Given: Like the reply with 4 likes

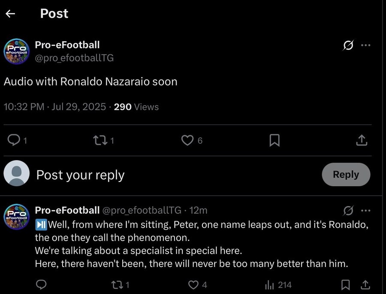Looking at the screenshot, I should [194, 285].
